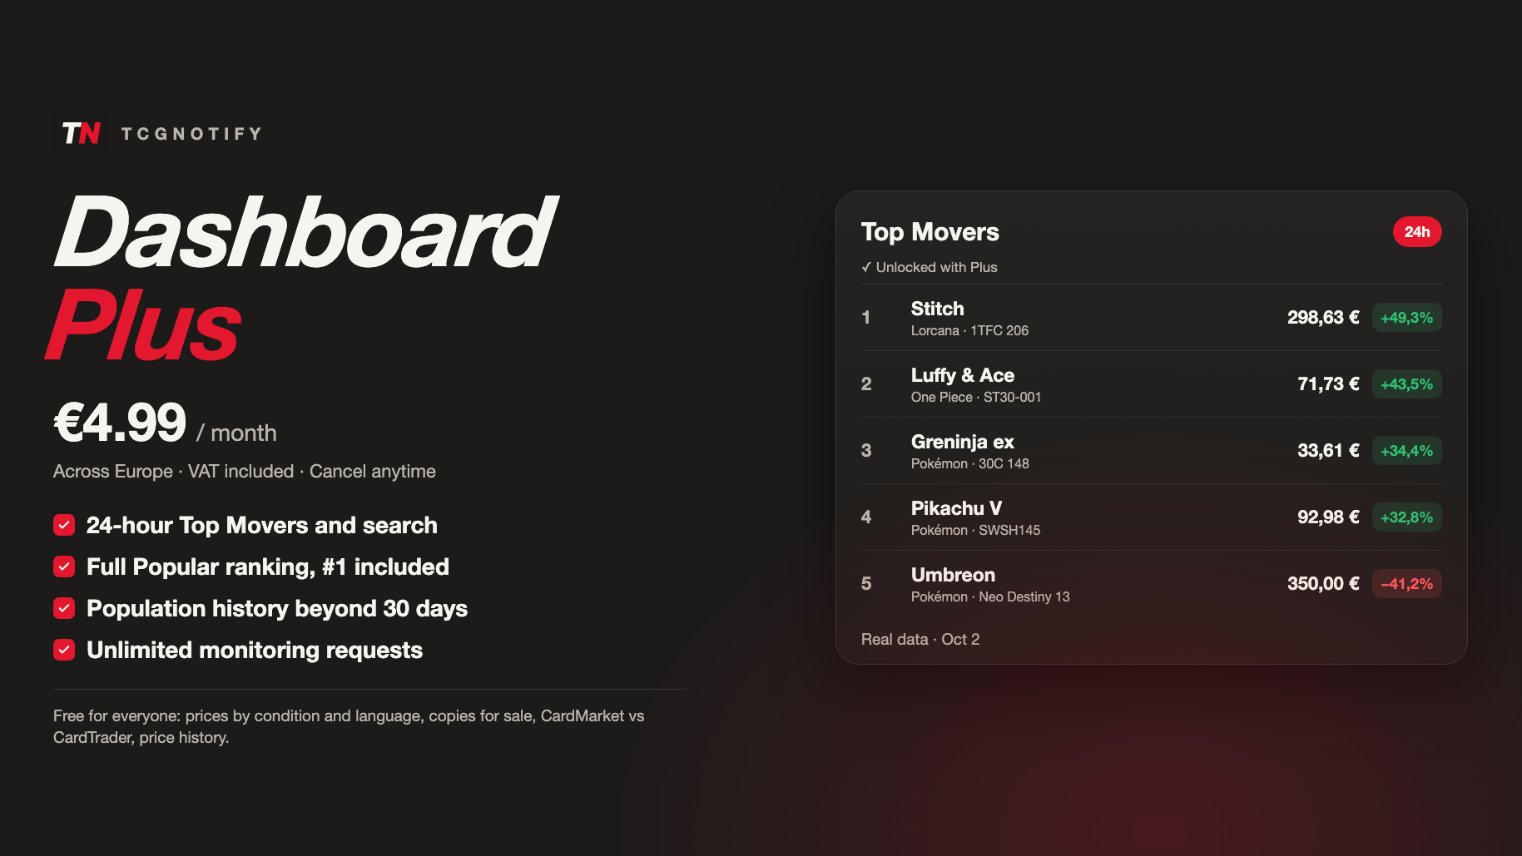
Task: Click the 298,63 € price
Action: (1323, 317)
